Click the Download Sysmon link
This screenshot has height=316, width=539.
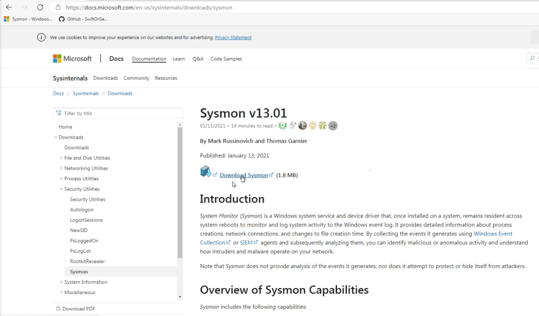tap(244, 175)
